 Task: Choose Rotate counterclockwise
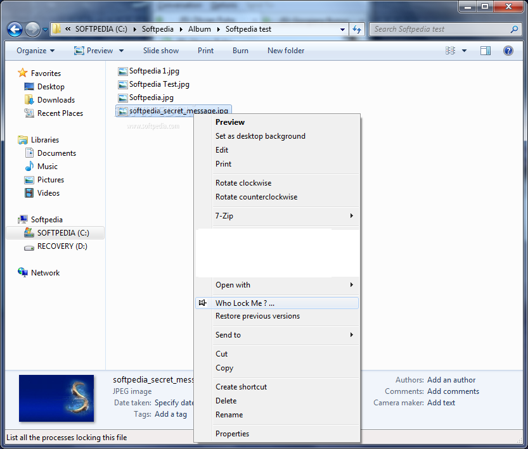click(256, 197)
